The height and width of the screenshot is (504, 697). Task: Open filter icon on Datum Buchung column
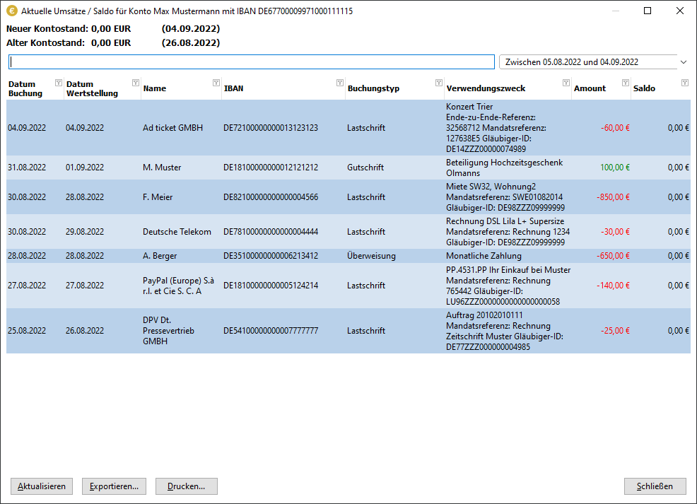coord(59,83)
